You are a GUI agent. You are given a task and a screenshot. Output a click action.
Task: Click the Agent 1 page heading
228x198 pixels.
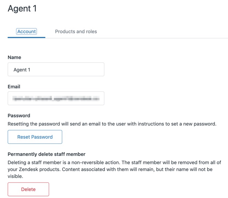(22, 9)
